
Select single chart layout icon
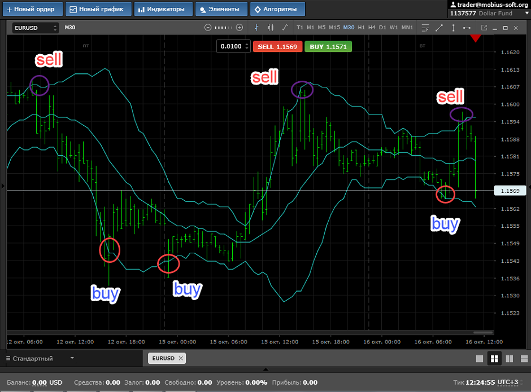tap(480, 359)
